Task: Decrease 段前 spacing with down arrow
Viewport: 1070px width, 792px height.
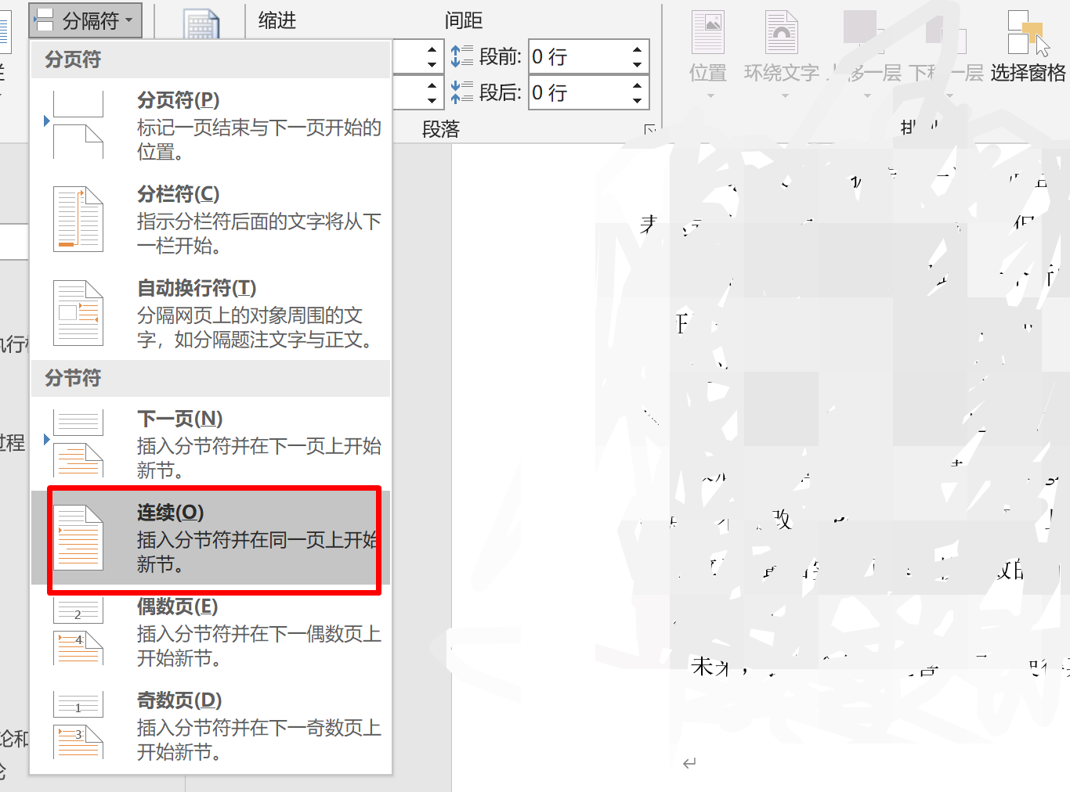Action: (638, 65)
